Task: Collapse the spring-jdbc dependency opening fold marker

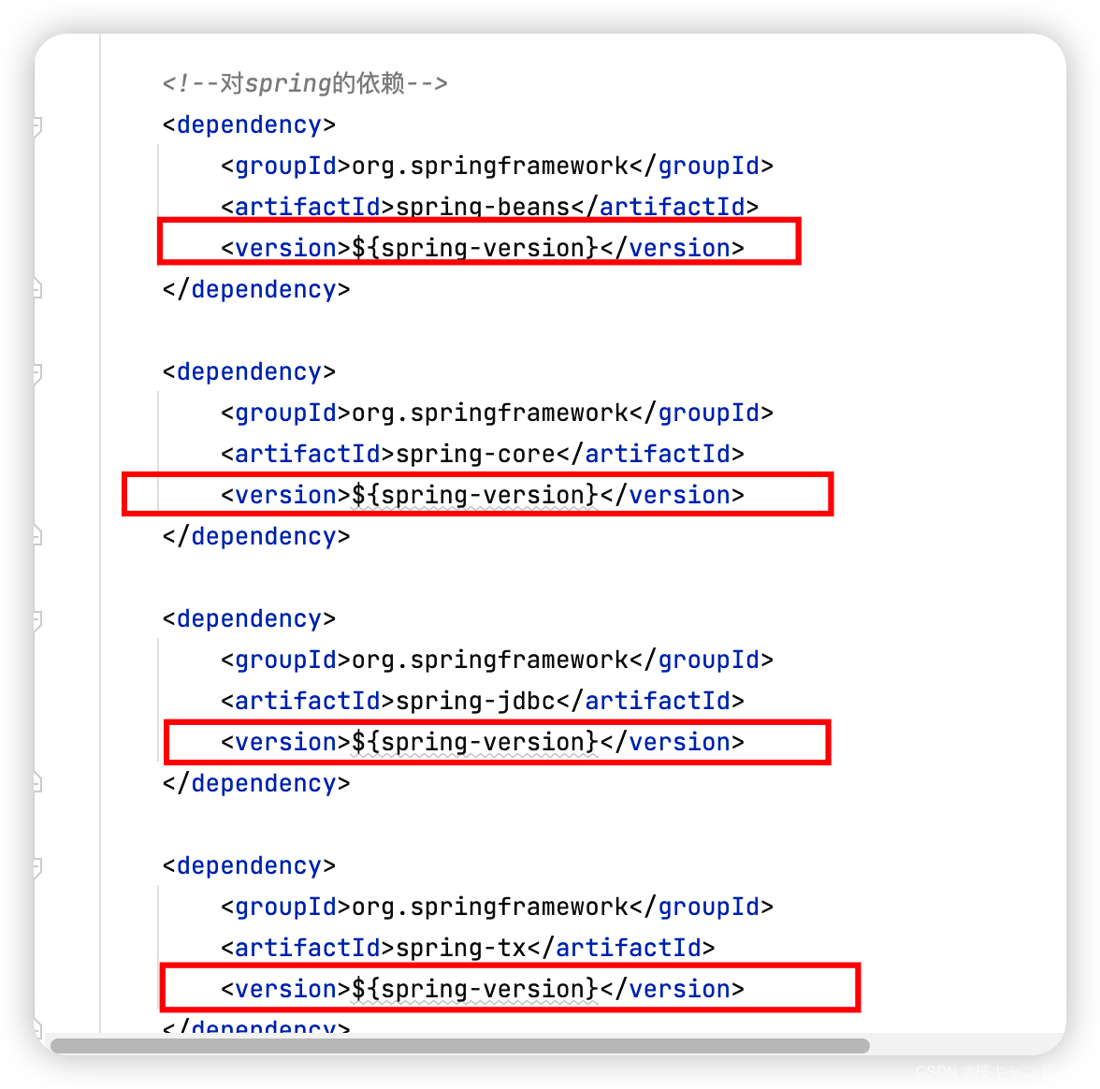Action: coord(37,620)
